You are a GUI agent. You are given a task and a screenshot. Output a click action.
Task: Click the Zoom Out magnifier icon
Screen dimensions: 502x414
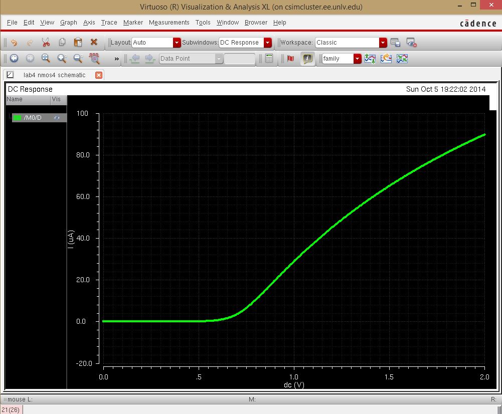(78, 59)
